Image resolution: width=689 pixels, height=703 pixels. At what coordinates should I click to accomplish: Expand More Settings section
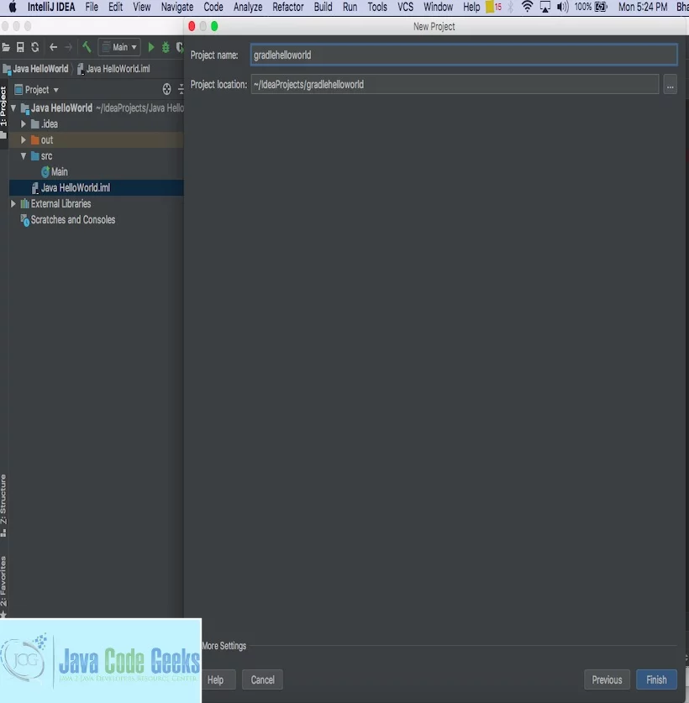[224, 646]
